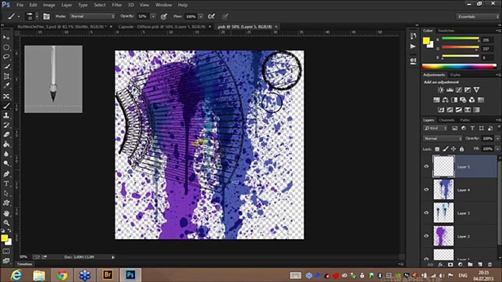Select the Lasso tool
This screenshot has width=502, height=282.
pos(7,57)
